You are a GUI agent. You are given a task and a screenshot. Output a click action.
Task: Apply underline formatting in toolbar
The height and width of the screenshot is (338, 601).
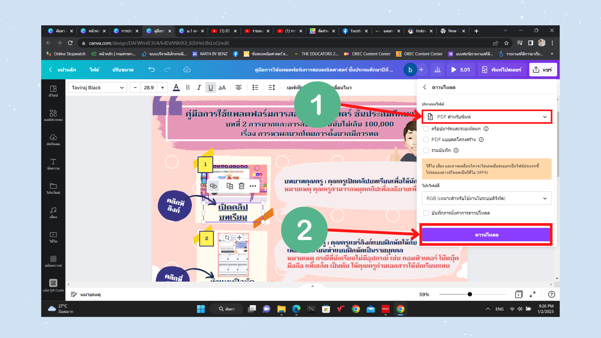[211, 88]
